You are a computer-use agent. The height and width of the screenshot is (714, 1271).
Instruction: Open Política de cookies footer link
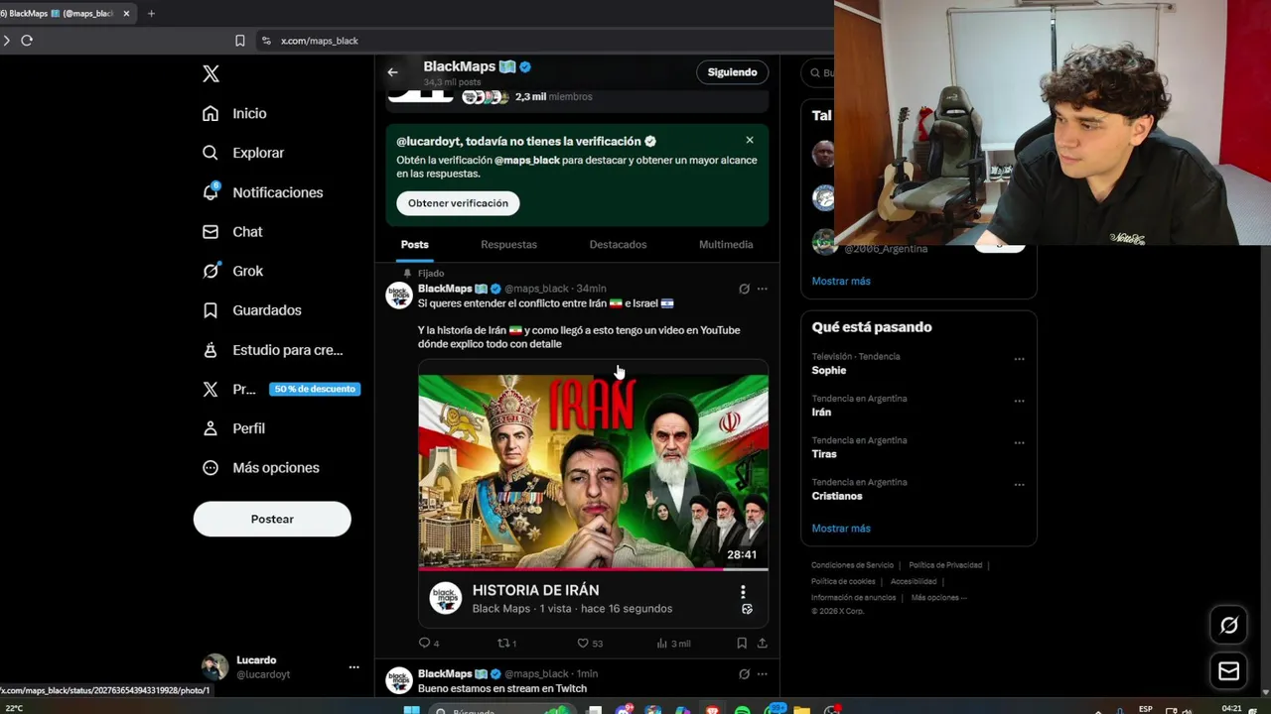tap(843, 581)
